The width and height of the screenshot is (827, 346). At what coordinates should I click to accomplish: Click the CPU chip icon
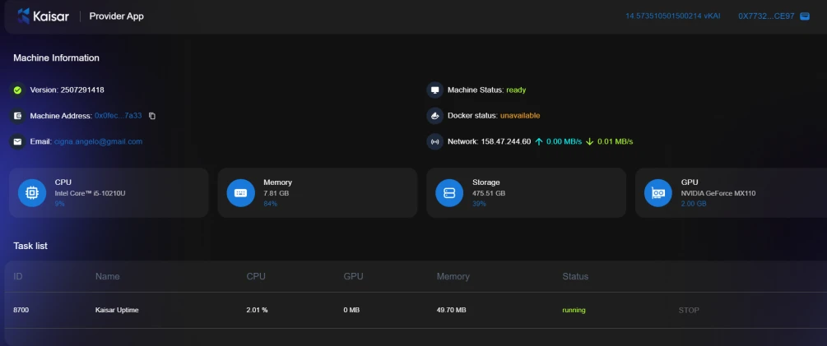[32, 193]
